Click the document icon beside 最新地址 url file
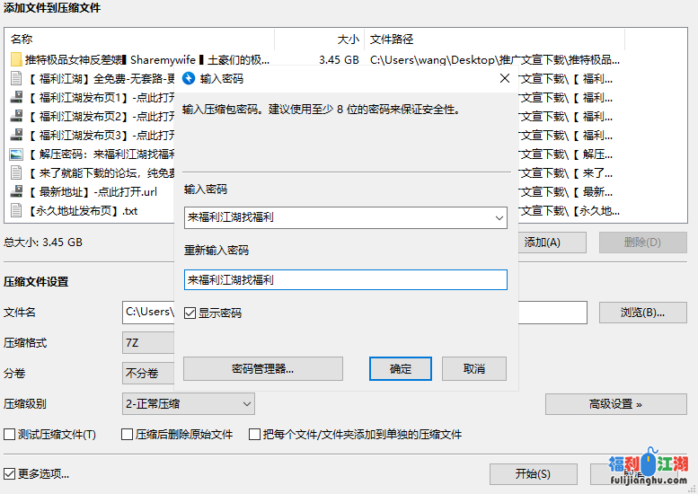Screen dimensions: 698x494 (16, 192)
